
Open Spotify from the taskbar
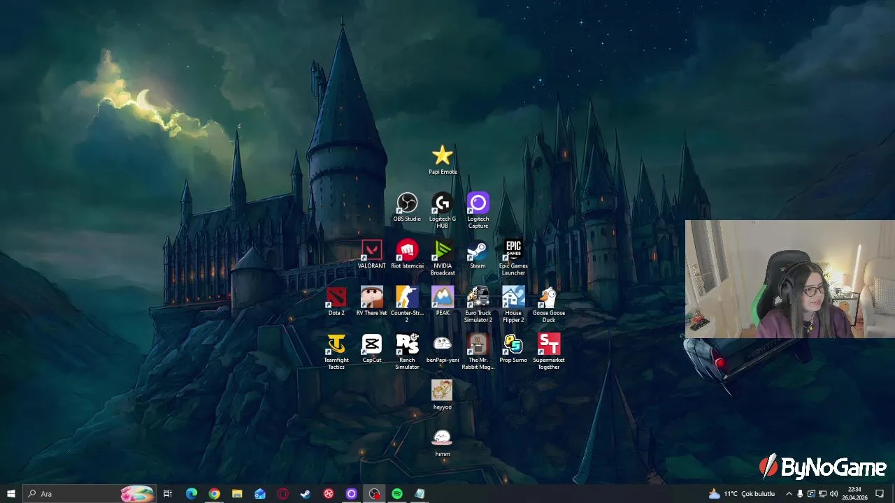click(x=397, y=494)
